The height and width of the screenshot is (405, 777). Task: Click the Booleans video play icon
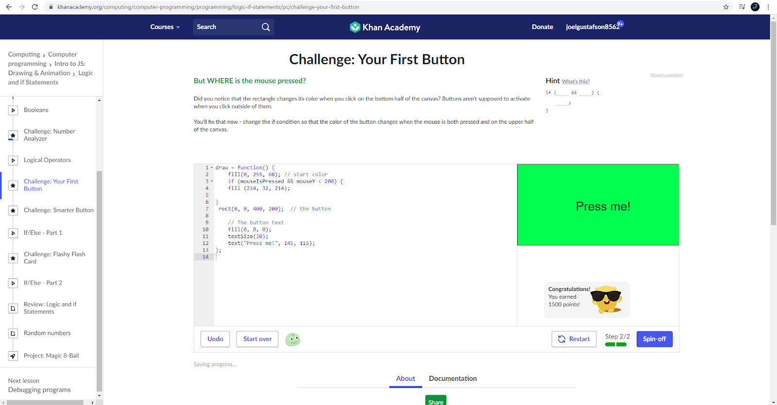point(13,111)
